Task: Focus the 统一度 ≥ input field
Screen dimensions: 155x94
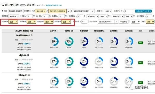Action: [x=46, y=16]
